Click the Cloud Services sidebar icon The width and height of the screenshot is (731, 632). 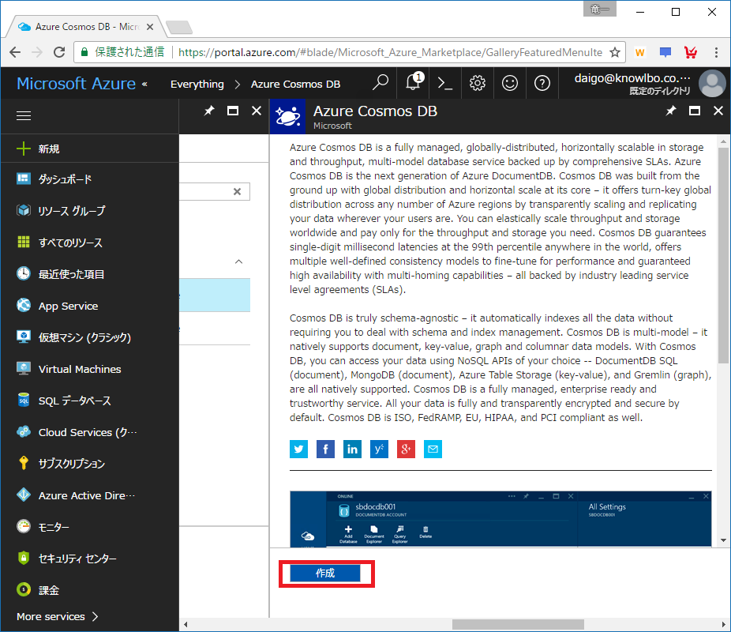tap(24, 432)
